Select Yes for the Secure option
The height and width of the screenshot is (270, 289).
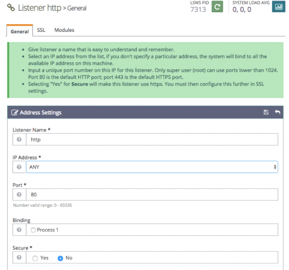(35, 258)
